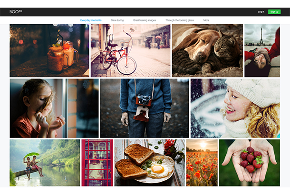Click the red phone booth photo
The image size is (290, 195).
point(97,163)
